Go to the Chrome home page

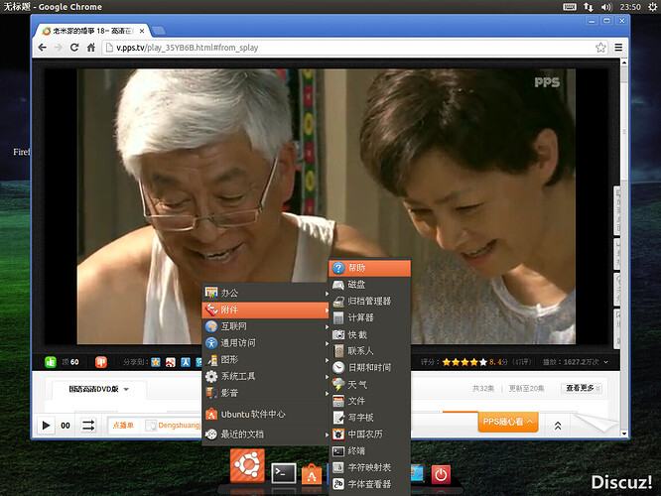click(x=91, y=48)
